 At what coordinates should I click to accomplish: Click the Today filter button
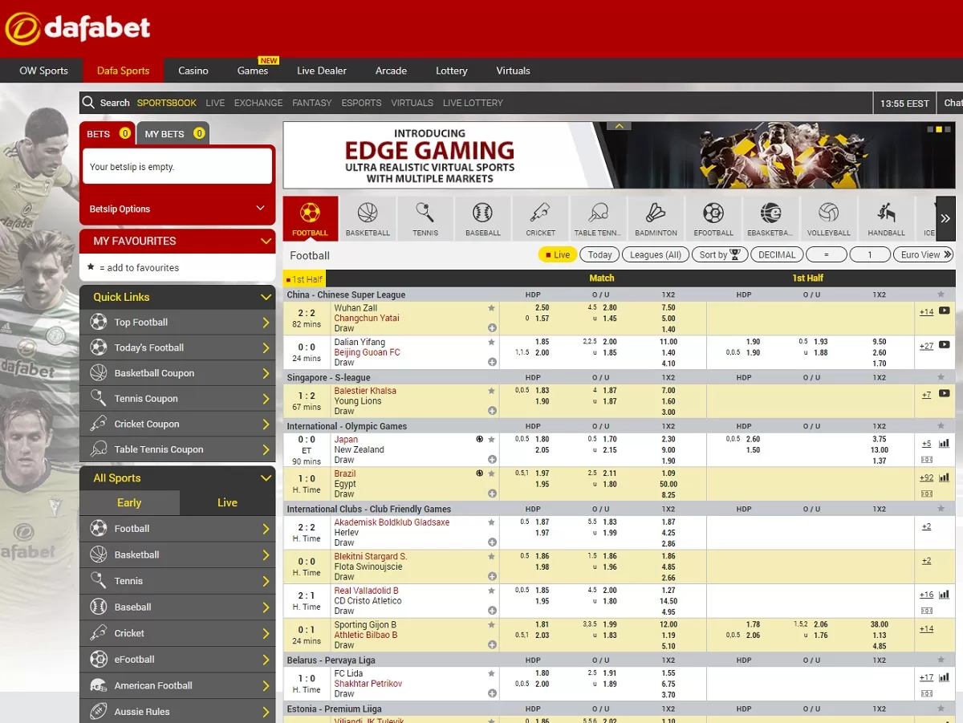(x=599, y=254)
